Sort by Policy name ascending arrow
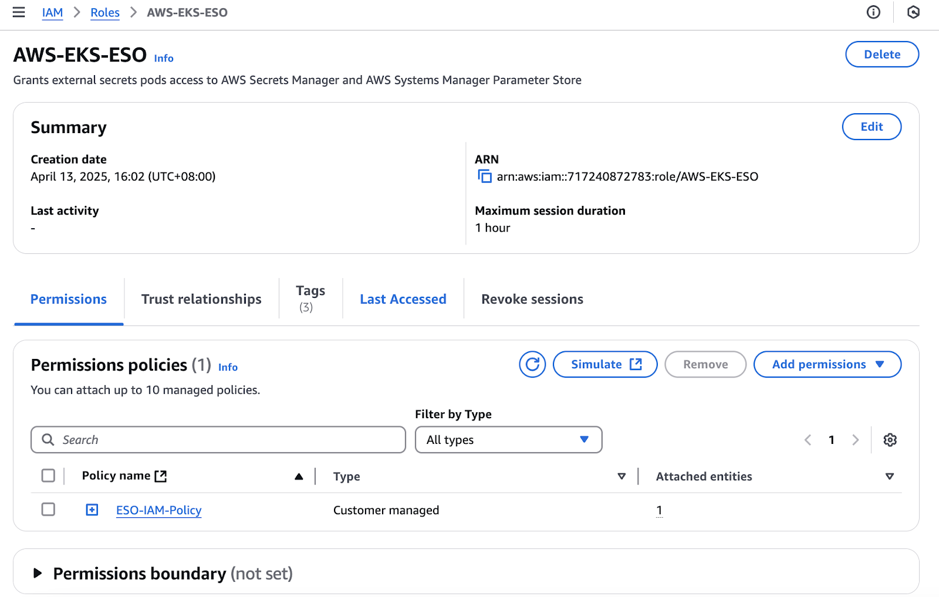939x597 pixels. [299, 476]
